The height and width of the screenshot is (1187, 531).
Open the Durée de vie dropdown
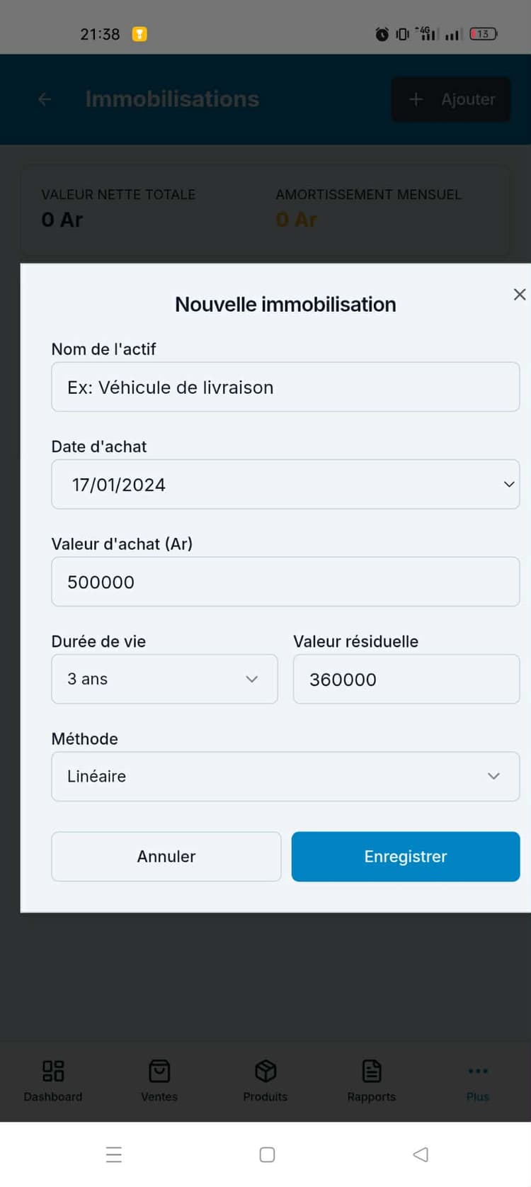pyautogui.click(x=164, y=679)
